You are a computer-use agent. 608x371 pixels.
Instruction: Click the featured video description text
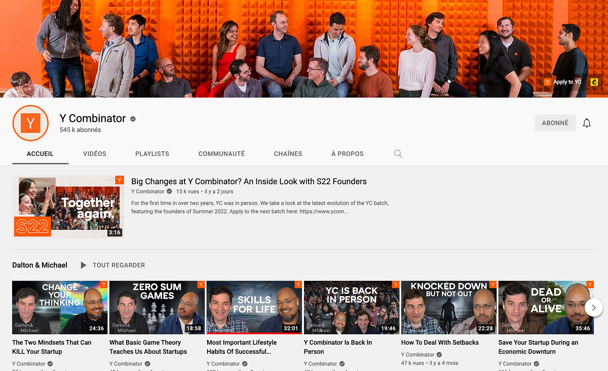click(260, 207)
